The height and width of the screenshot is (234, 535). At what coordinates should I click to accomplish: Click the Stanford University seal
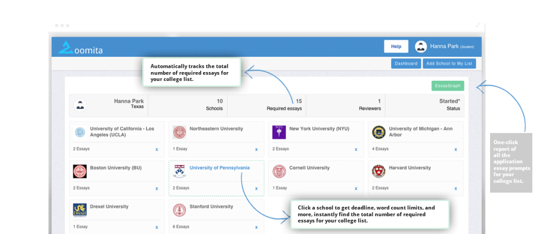pyautogui.click(x=180, y=210)
